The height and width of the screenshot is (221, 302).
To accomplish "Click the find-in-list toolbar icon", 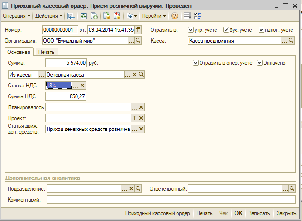I will (x=71, y=16).
